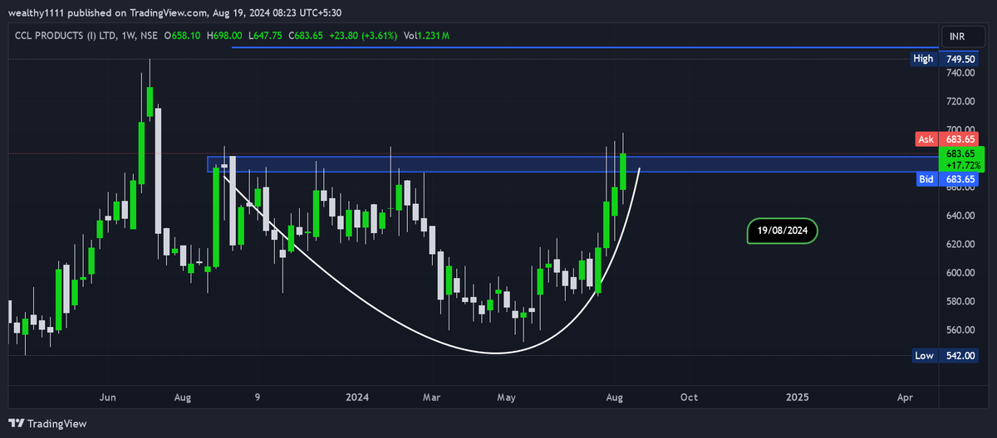
Task: Click the 560.00 price axis label
Action: (x=959, y=330)
